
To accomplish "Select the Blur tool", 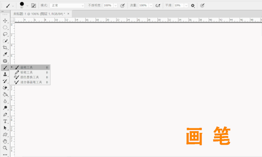I will pyautogui.click(x=5, y=101).
